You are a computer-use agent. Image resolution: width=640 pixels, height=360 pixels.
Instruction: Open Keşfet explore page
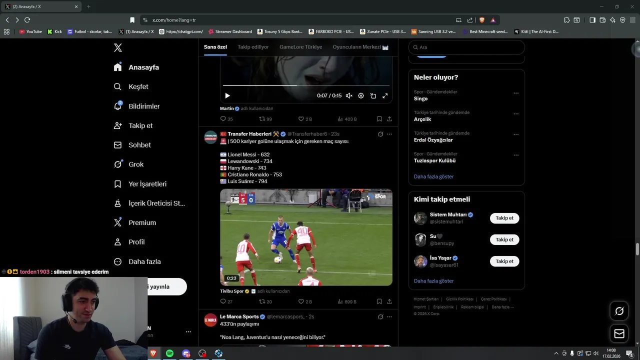pyautogui.click(x=131, y=86)
